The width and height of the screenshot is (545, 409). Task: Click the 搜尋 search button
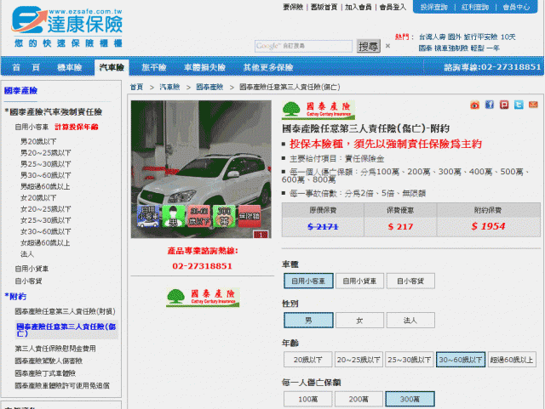tap(369, 46)
